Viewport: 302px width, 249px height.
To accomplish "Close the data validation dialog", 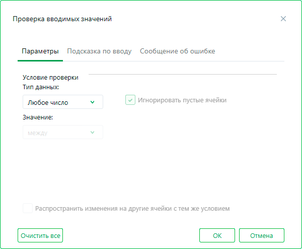I will (x=283, y=19).
